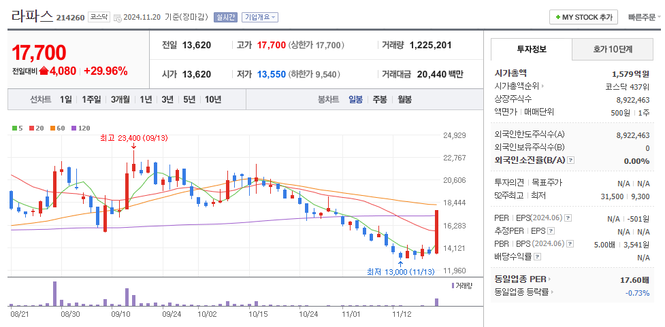Select 3년 line chart period
Screen dimensions: 665x327
coord(167,99)
